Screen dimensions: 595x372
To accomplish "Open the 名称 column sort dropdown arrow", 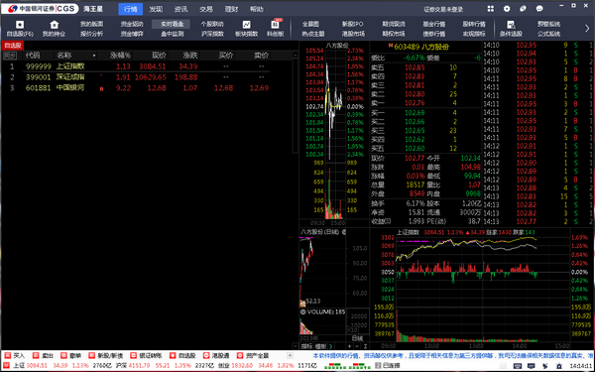I will coord(94,56).
